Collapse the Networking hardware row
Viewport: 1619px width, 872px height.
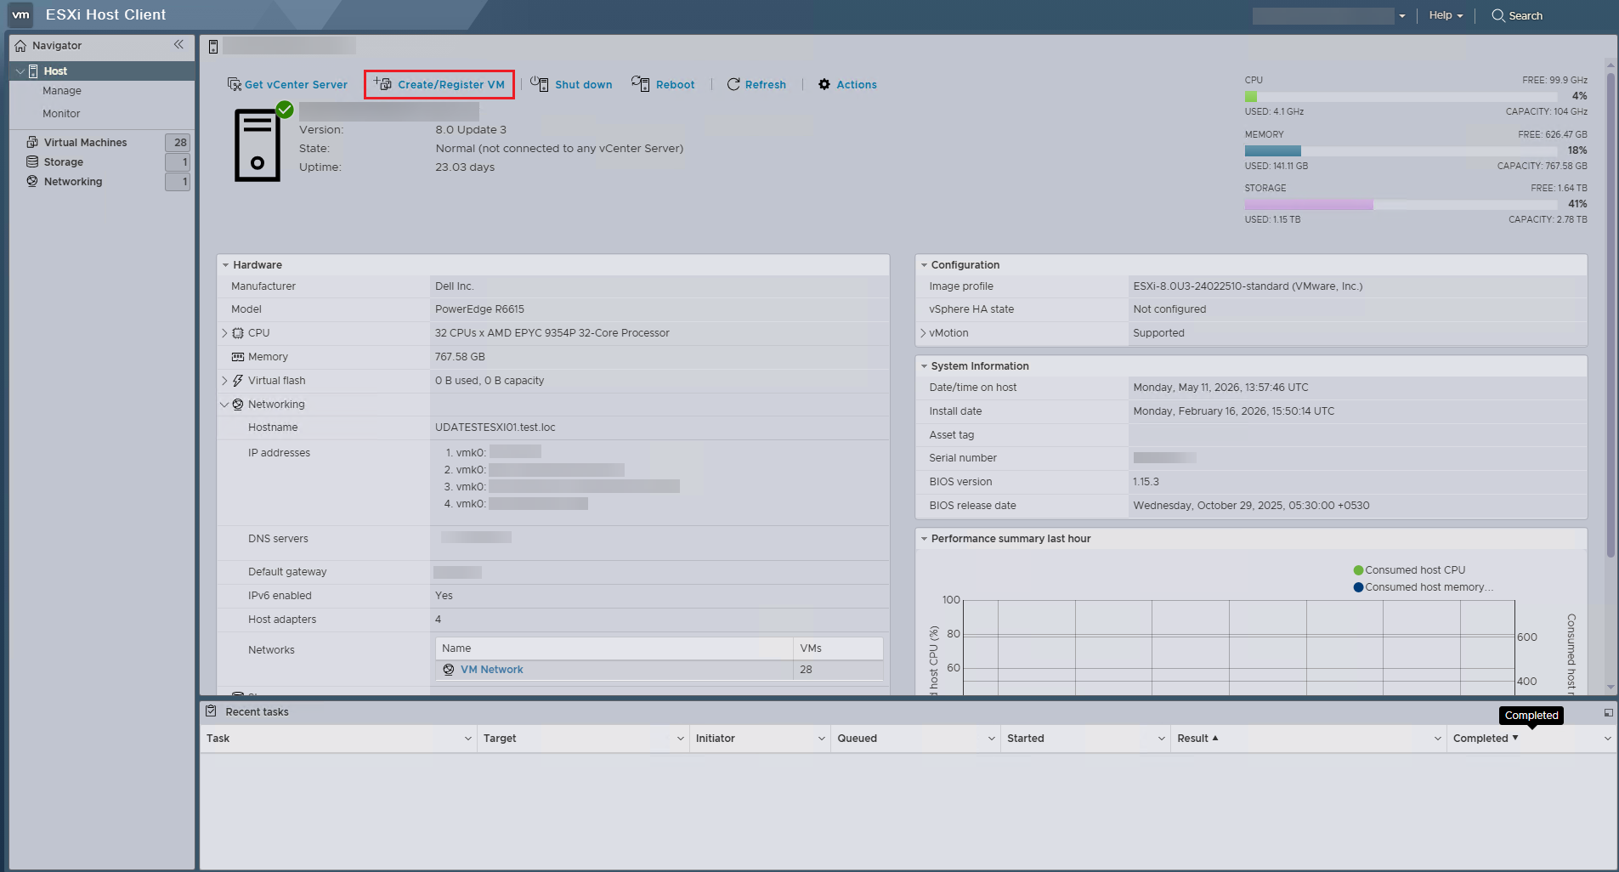(x=224, y=405)
